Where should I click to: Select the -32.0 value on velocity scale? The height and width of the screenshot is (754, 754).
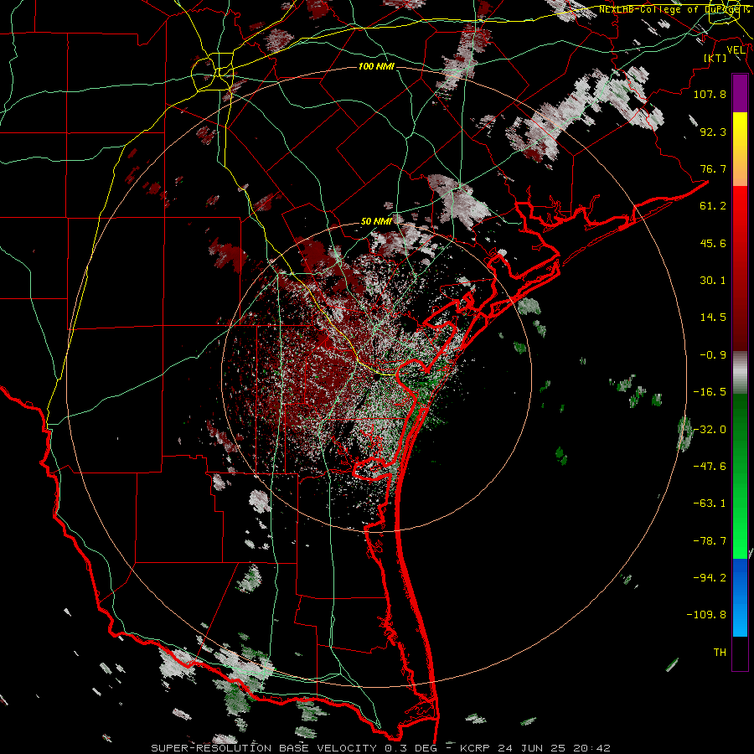click(x=710, y=430)
